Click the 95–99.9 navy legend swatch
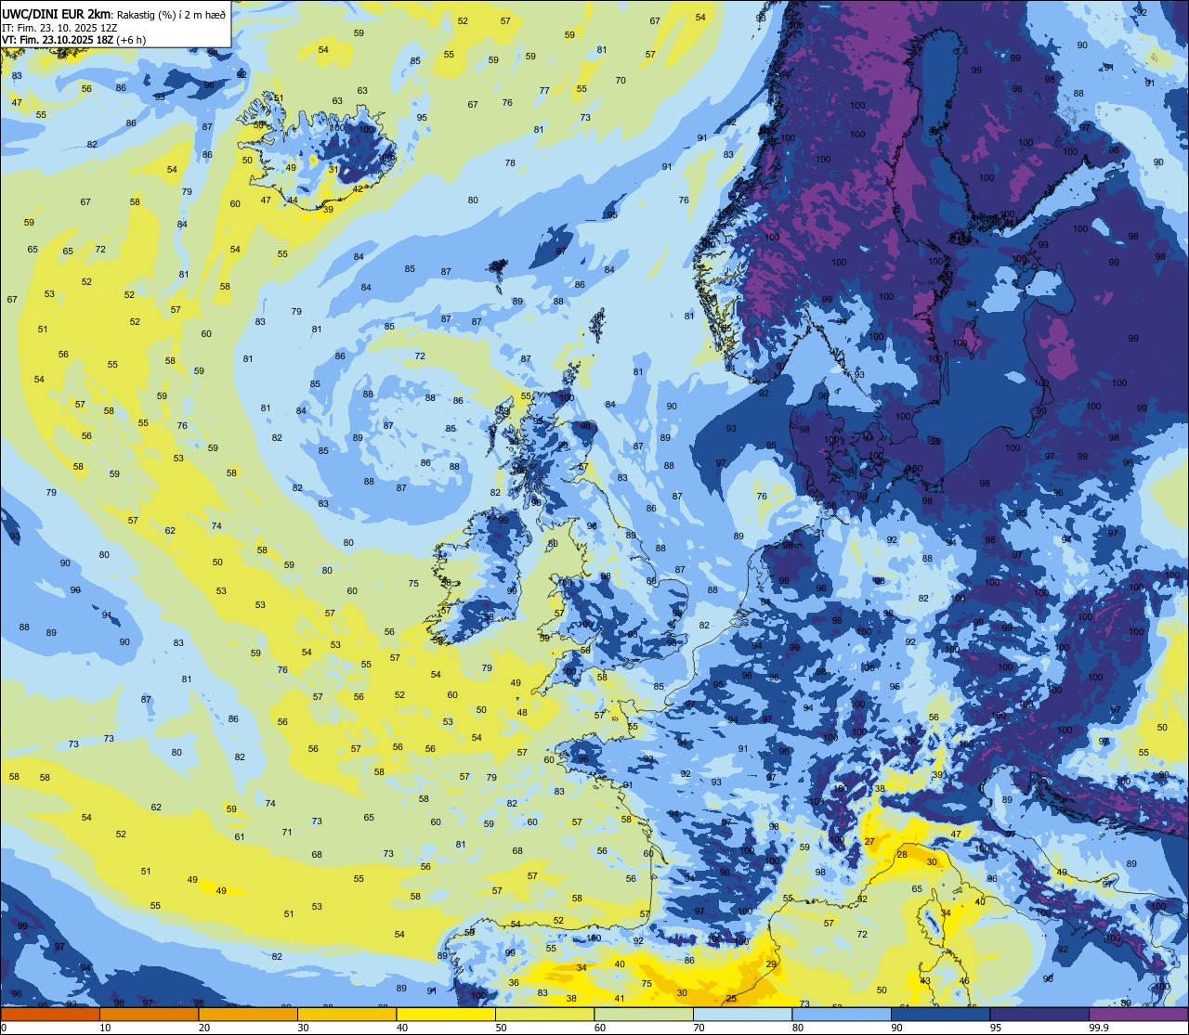The width and height of the screenshot is (1189, 1035). pos(1039,1014)
